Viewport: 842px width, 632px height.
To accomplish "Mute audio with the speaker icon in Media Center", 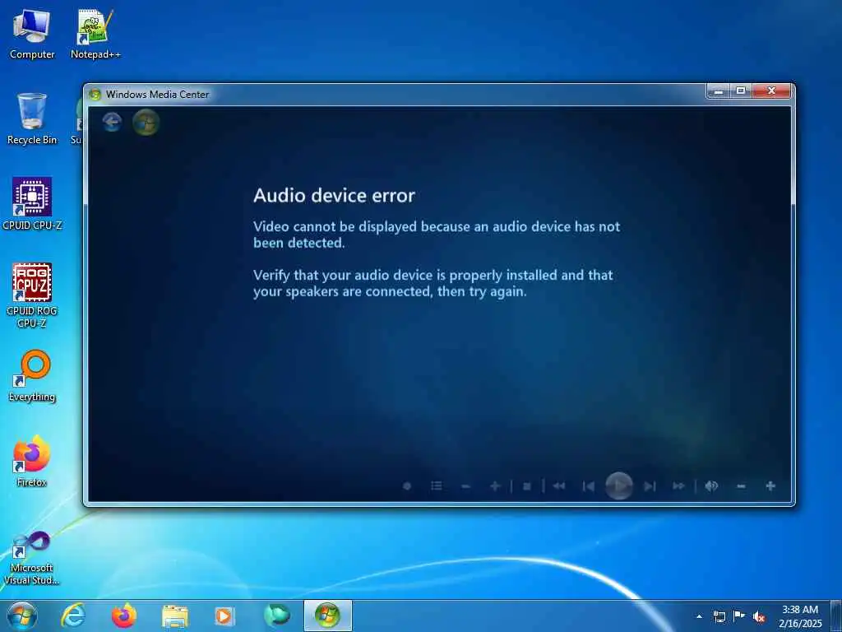I will (711, 486).
